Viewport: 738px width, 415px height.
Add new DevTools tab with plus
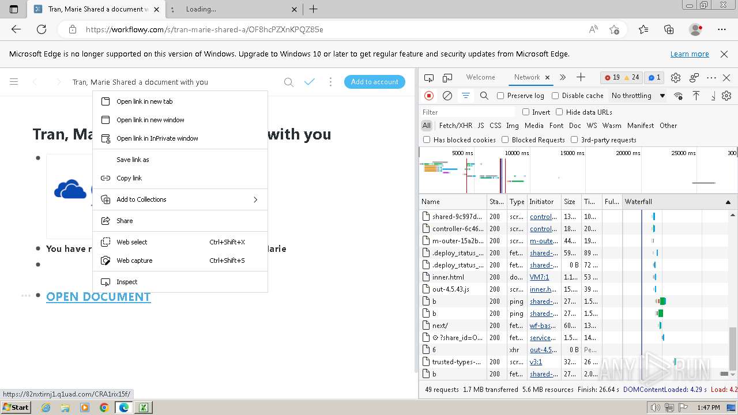tap(581, 77)
